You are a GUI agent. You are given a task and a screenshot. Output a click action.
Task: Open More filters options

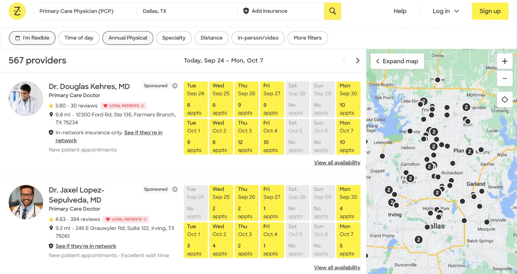tap(308, 38)
